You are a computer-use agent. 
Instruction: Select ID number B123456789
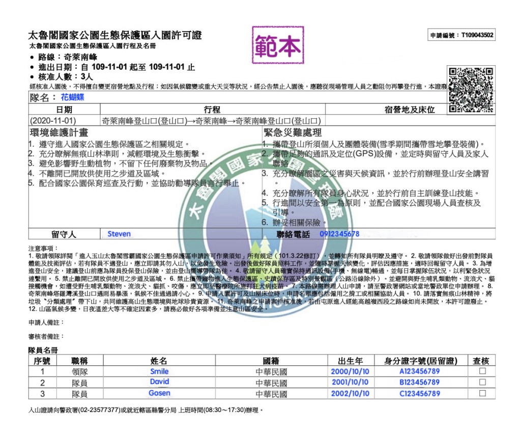[x=419, y=382]
